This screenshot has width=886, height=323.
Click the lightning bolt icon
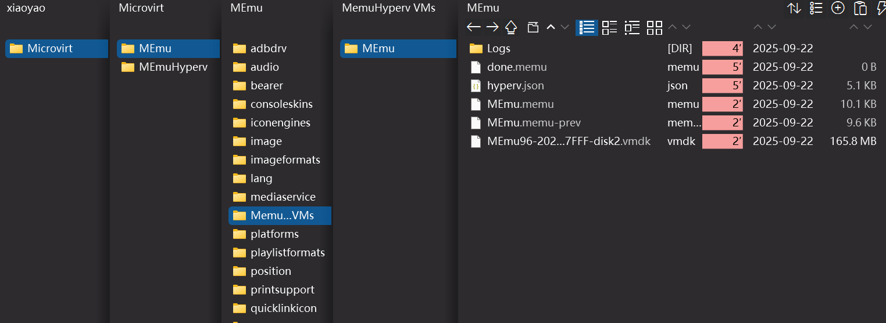pyautogui.click(x=880, y=8)
